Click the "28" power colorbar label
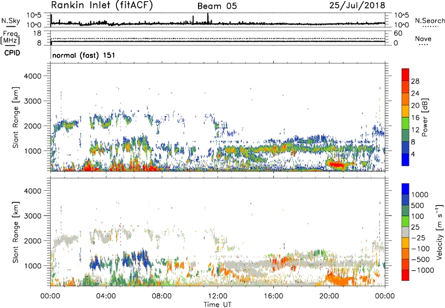This screenshot has width=445, height=308. [x=415, y=81]
